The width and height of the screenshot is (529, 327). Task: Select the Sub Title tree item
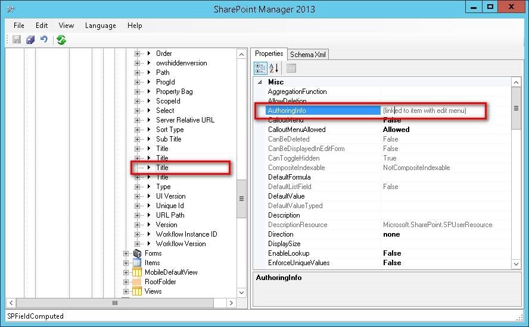169,139
